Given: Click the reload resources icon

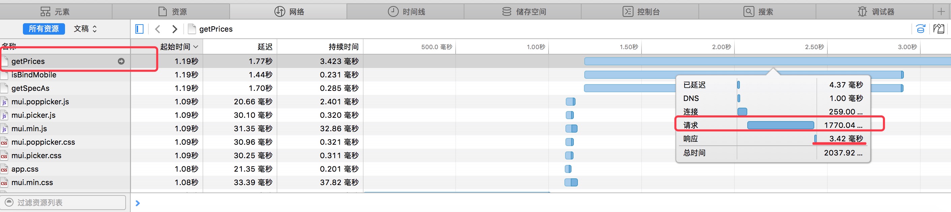Looking at the screenshot, I should (921, 29).
